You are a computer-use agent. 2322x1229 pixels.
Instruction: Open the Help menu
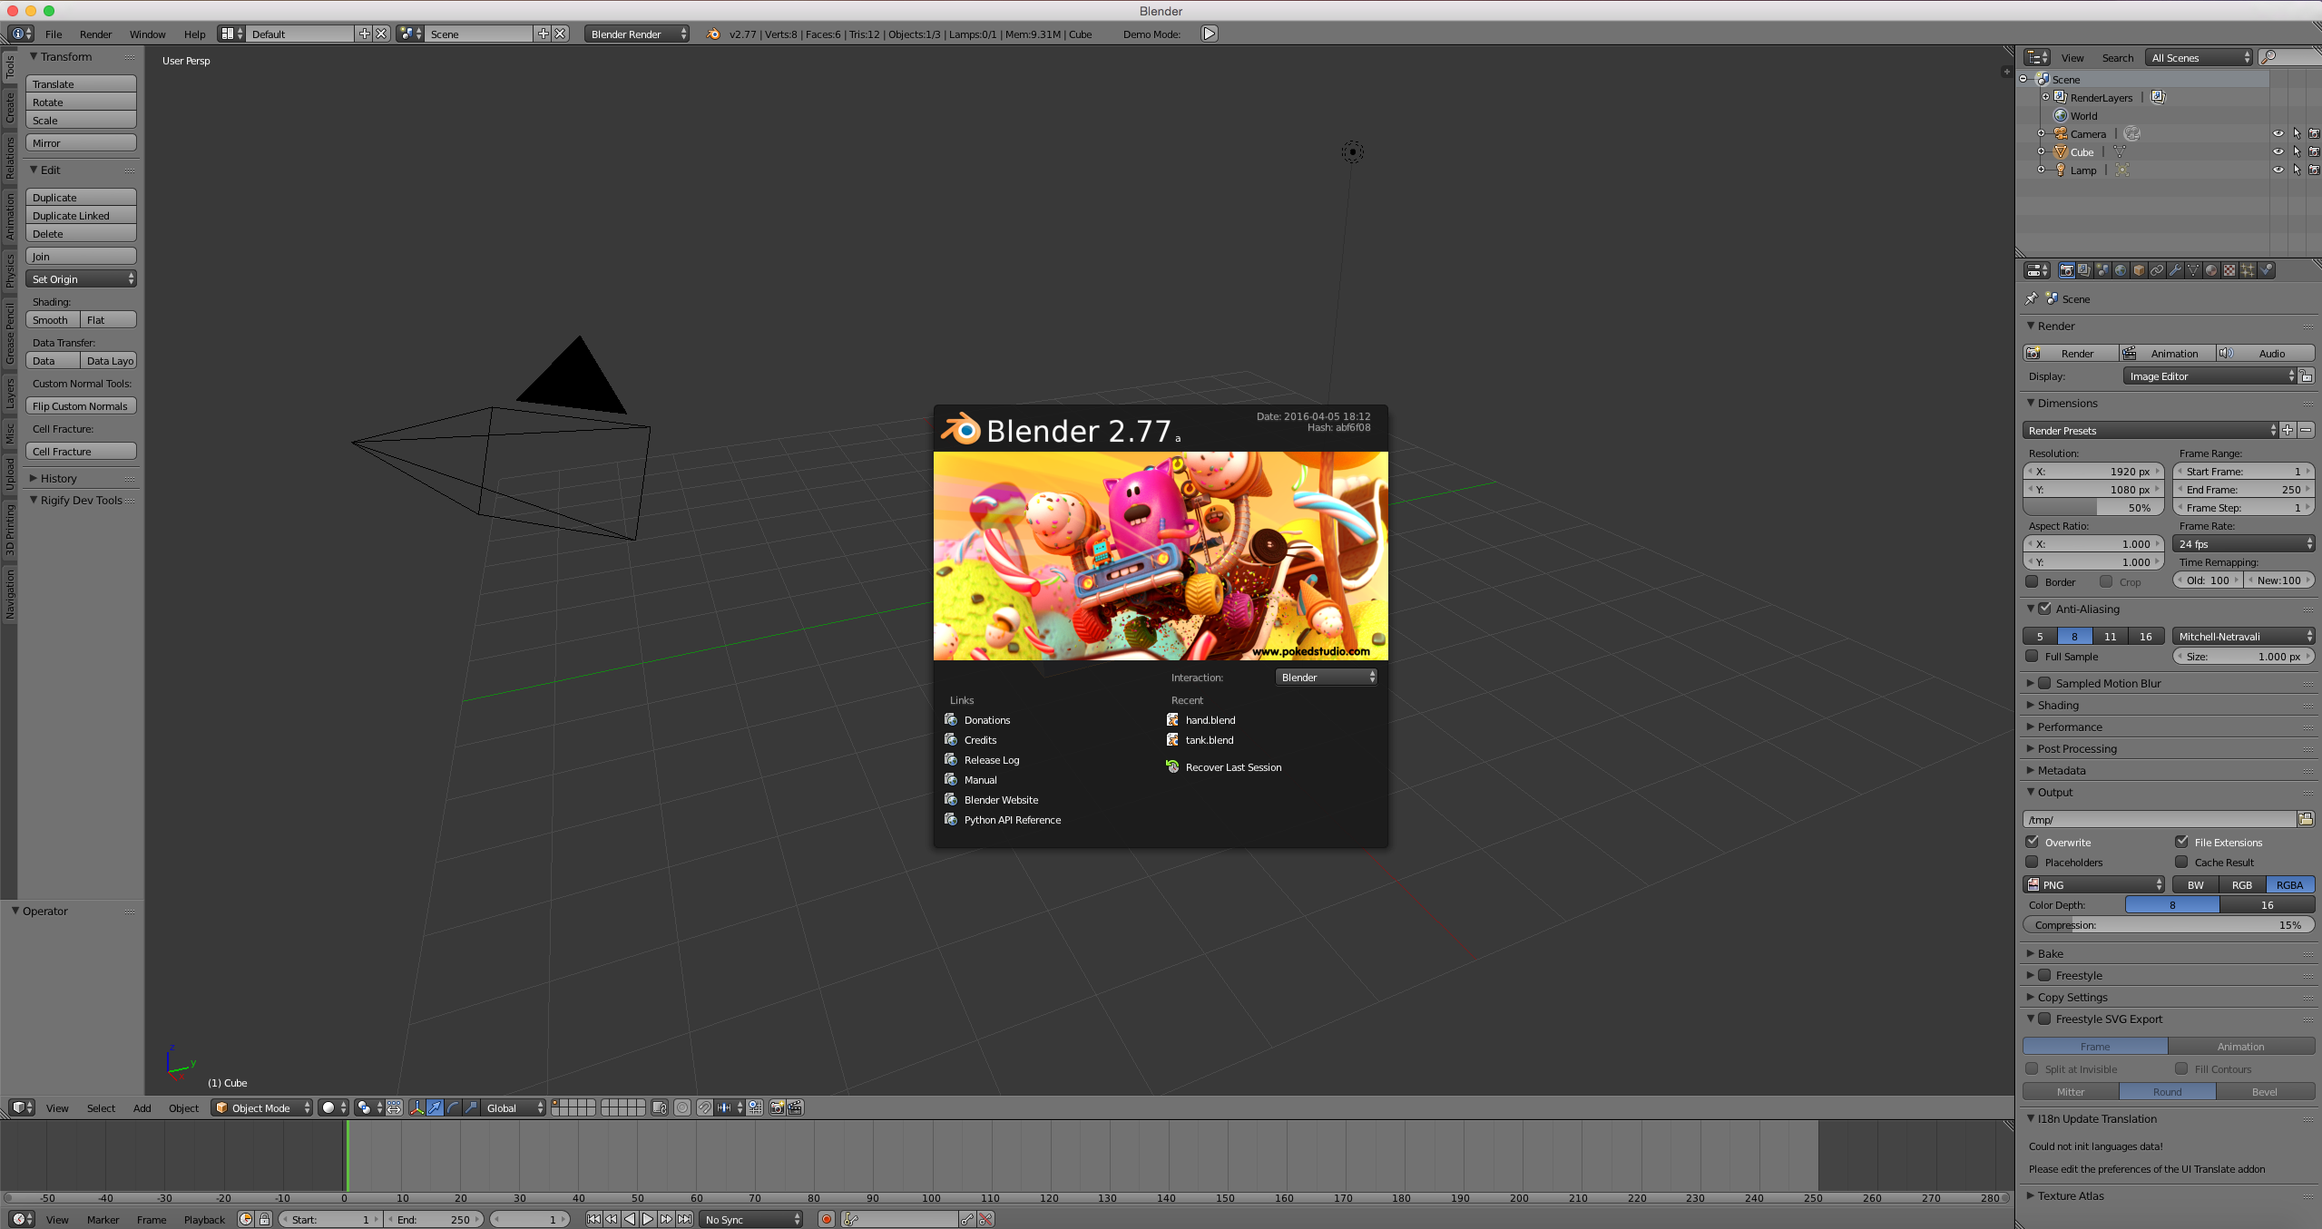(x=194, y=34)
